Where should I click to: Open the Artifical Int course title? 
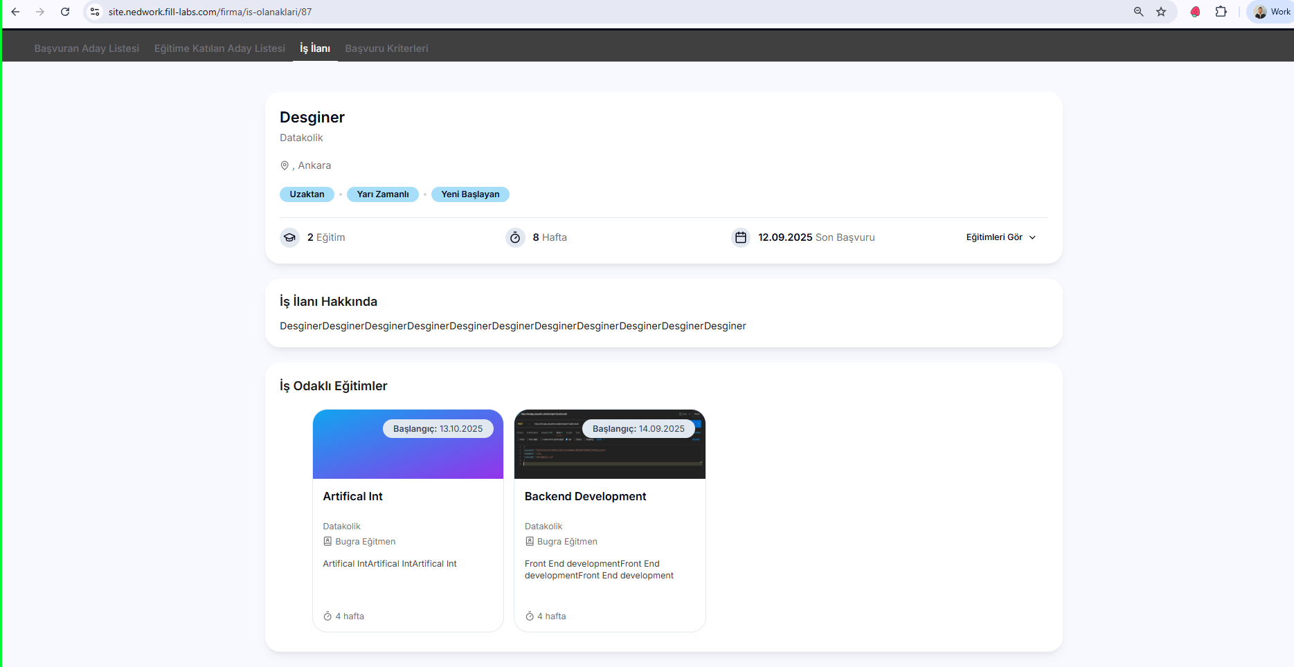[x=352, y=496]
